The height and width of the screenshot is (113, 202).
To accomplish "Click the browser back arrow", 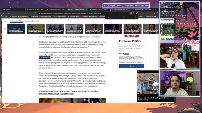I will coord(3,13).
